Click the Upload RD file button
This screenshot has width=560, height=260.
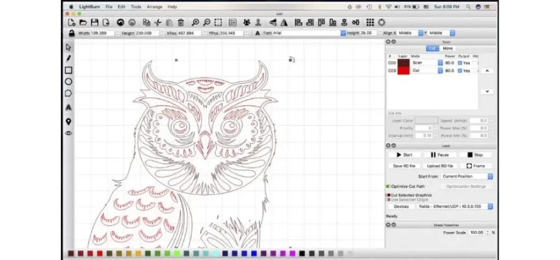click(x=439, y=166)
